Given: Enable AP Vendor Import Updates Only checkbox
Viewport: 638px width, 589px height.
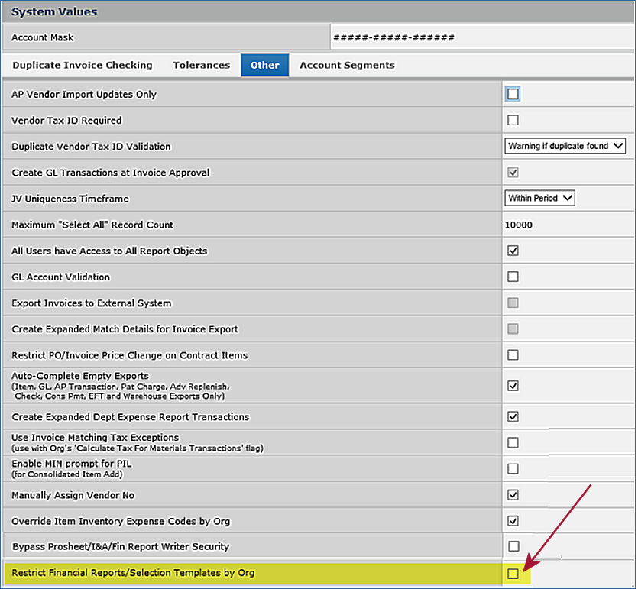Looking at the screenshot, I should (513, 94).
